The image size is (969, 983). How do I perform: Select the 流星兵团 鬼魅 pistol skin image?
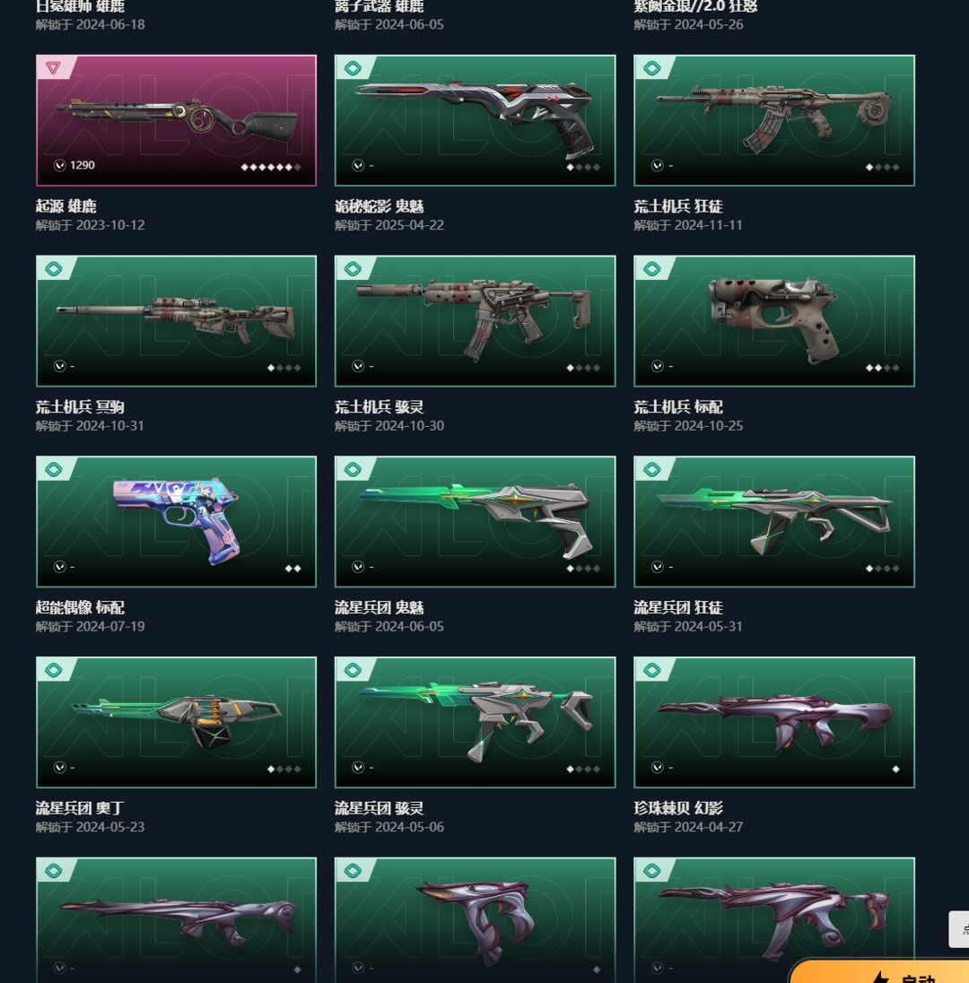point(475,522)
